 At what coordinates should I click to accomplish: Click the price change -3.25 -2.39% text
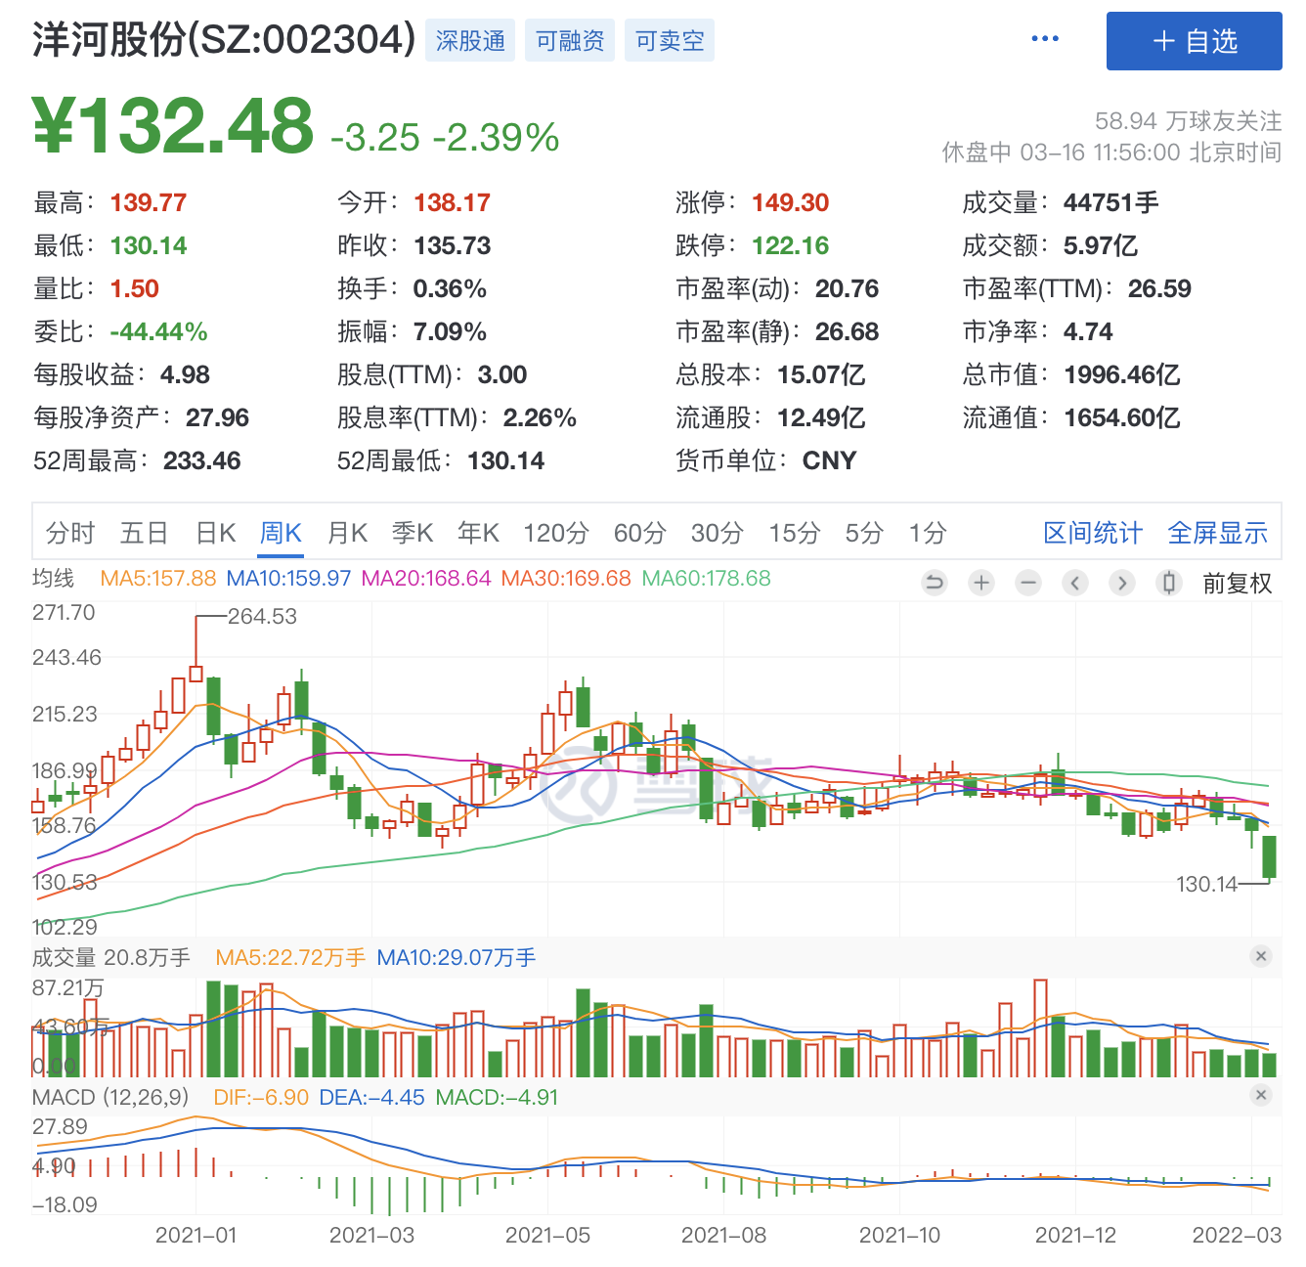tap(445, 138)
